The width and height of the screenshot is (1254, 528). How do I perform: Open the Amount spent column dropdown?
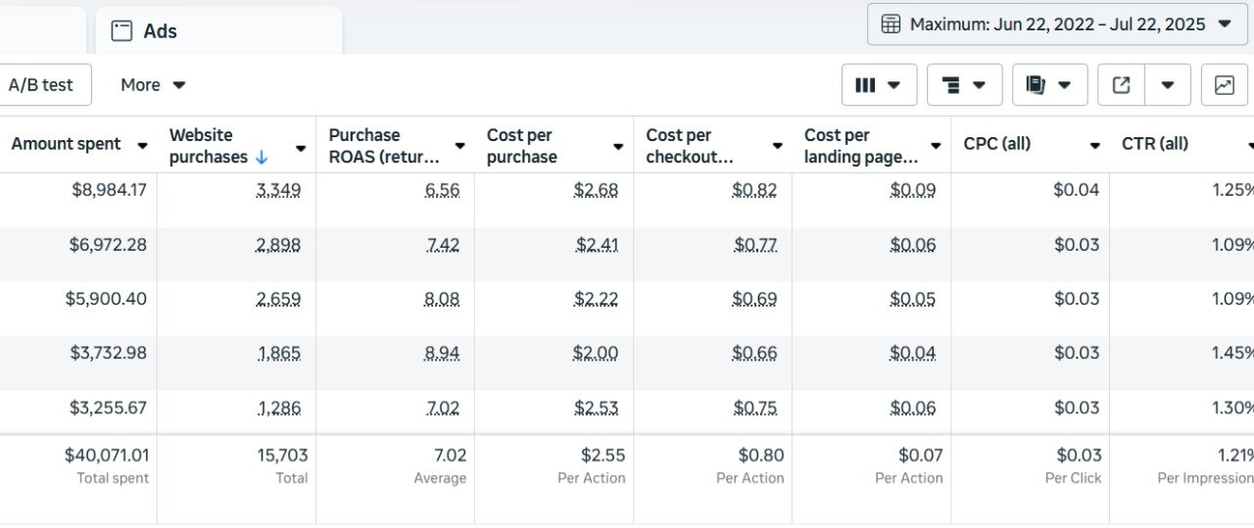(142, 146)
